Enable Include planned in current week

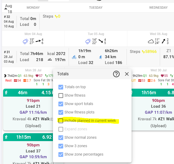point(61,121)
